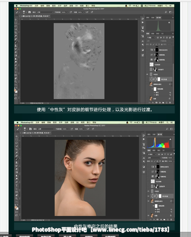Click layer mask thumbnail of selected layer in lower panel
This screenshot has height=237, width=191.
pyautogui.click(x=160, y=196)
